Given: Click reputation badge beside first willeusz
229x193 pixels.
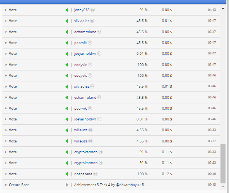Looking at the screenshot, I should click(91, 130).
